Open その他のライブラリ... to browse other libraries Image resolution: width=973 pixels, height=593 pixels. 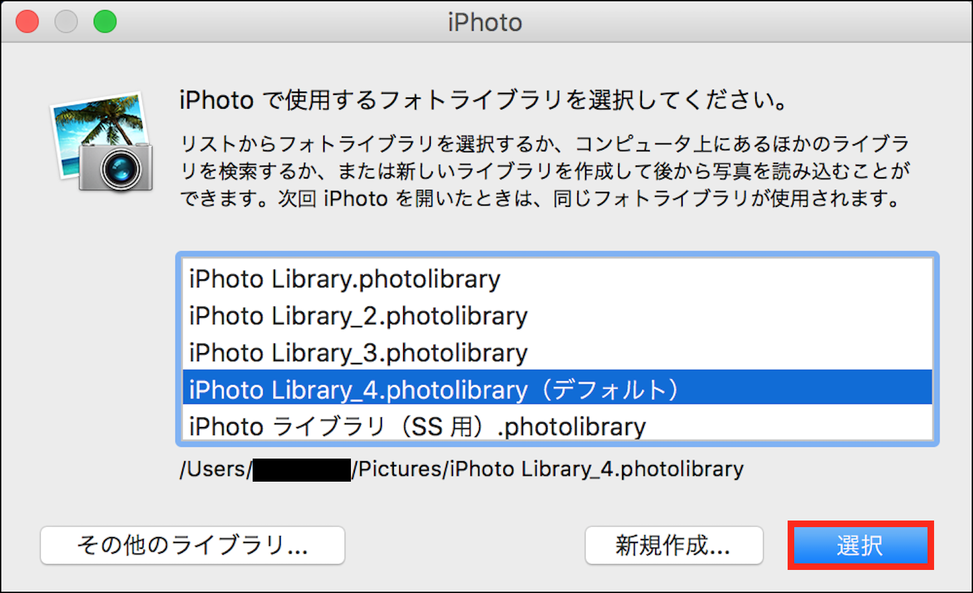193,546
